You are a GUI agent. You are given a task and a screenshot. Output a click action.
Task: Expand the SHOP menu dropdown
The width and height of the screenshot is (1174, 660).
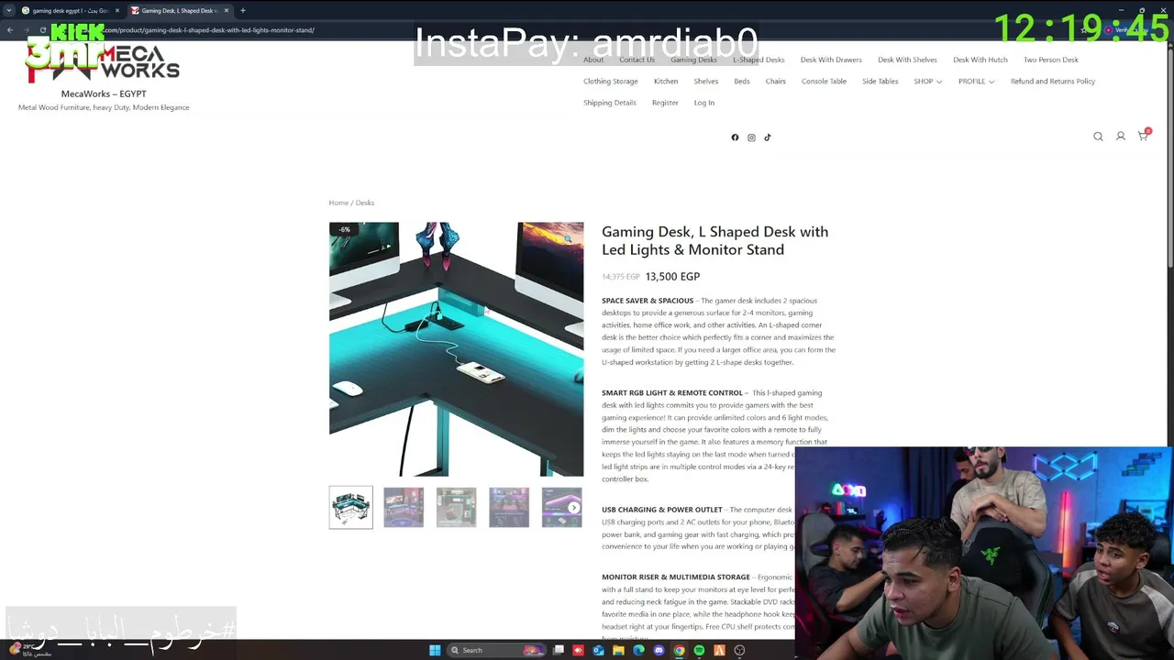click(x=927, y=81)
